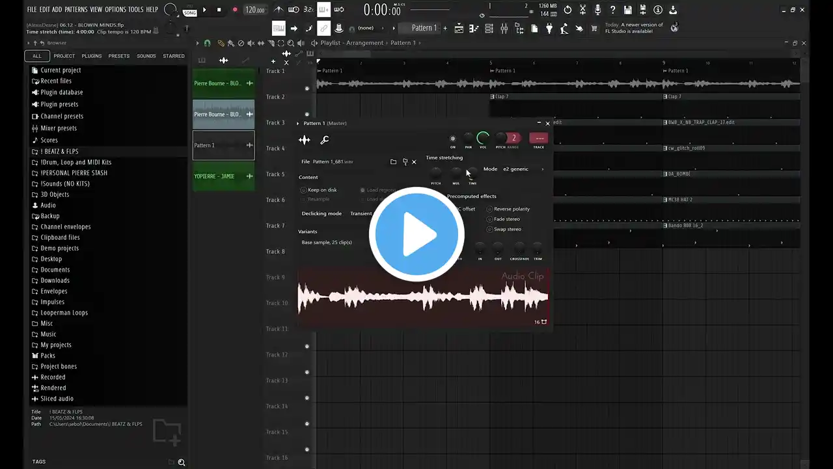Toggle Track 1 mute switch dot
The height and width of the screenshot is (469, 833).
coord(307,89)
